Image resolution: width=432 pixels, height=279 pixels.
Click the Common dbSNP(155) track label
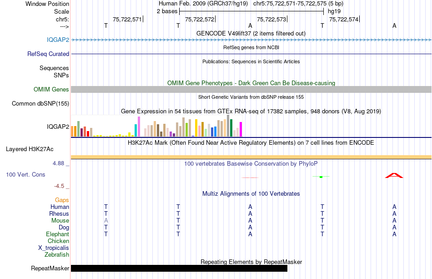point(40,104)
